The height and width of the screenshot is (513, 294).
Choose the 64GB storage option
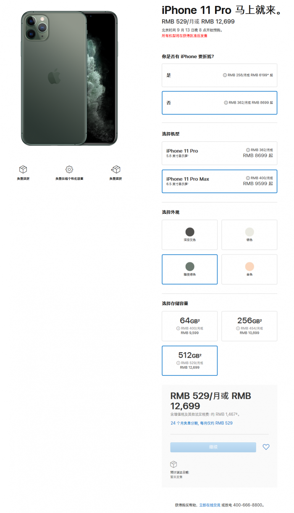(x=190, y=326)
